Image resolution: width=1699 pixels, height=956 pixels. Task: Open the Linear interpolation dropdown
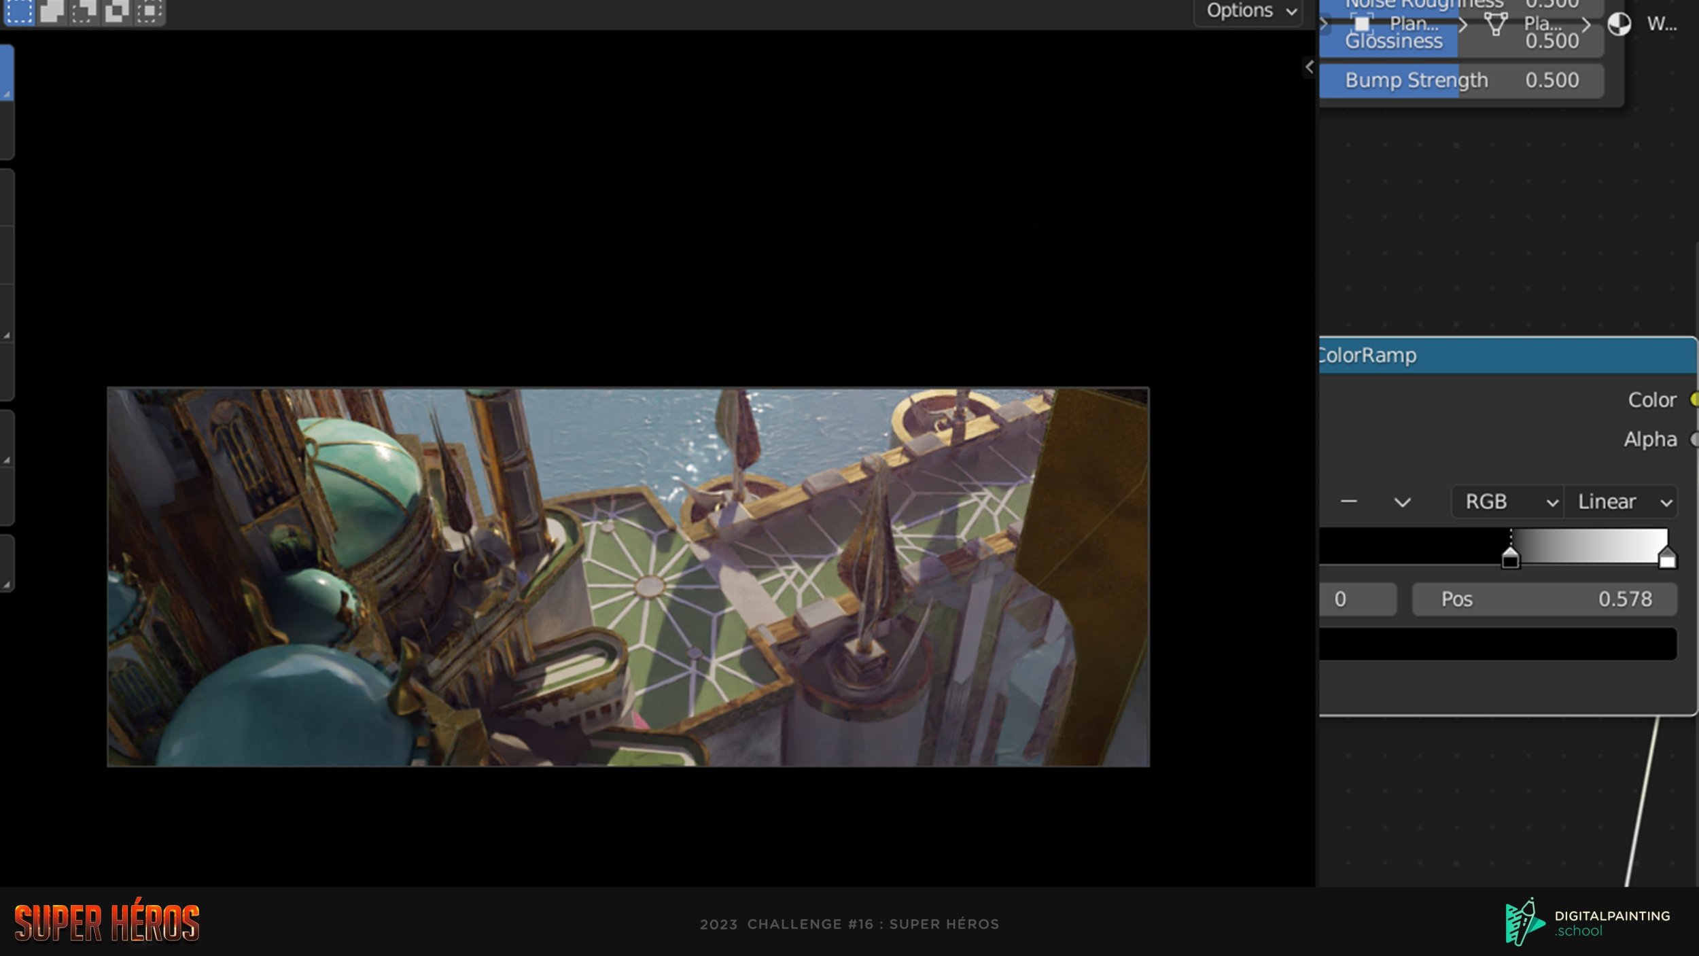pyautogui.click(x=1622, y=502)
